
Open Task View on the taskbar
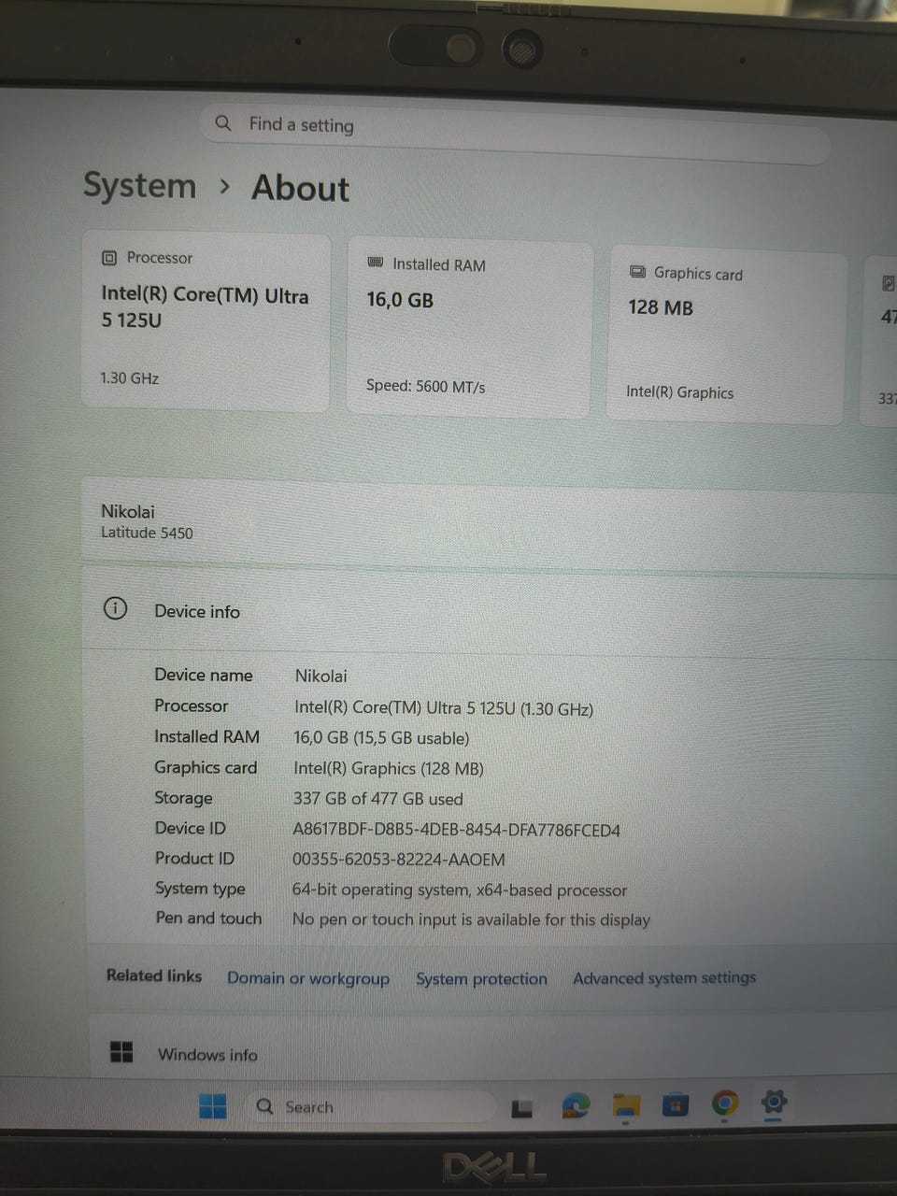(x=521, y=1108)
